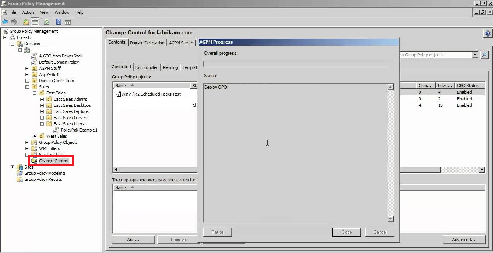The width and height of the screenshot is (493, 253).
Task: Select the Uncontrolled tab
Action: click(x=147, y=67)
